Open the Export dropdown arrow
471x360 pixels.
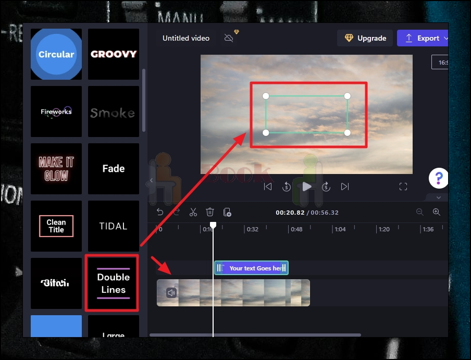click(x=445, y=38)
